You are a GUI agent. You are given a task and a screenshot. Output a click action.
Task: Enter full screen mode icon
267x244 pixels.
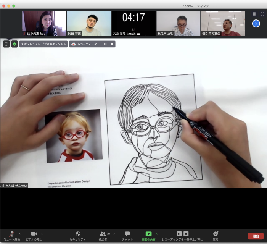pyautogui.click(x=262, y=14)
